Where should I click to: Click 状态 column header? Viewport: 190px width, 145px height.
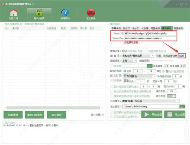point(92,28)
